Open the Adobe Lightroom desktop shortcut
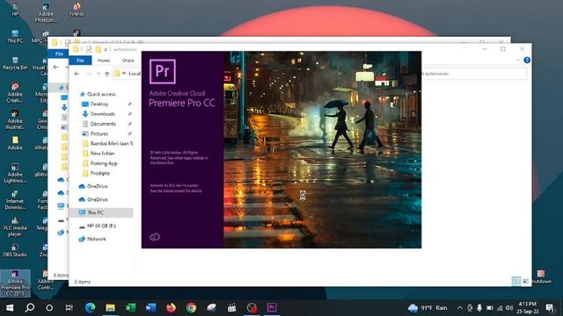The height and width of the screenshot is (316, 563). [15, 173]
